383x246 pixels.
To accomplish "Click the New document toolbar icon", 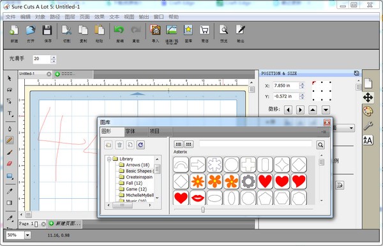I will click(x=14, y=30).
